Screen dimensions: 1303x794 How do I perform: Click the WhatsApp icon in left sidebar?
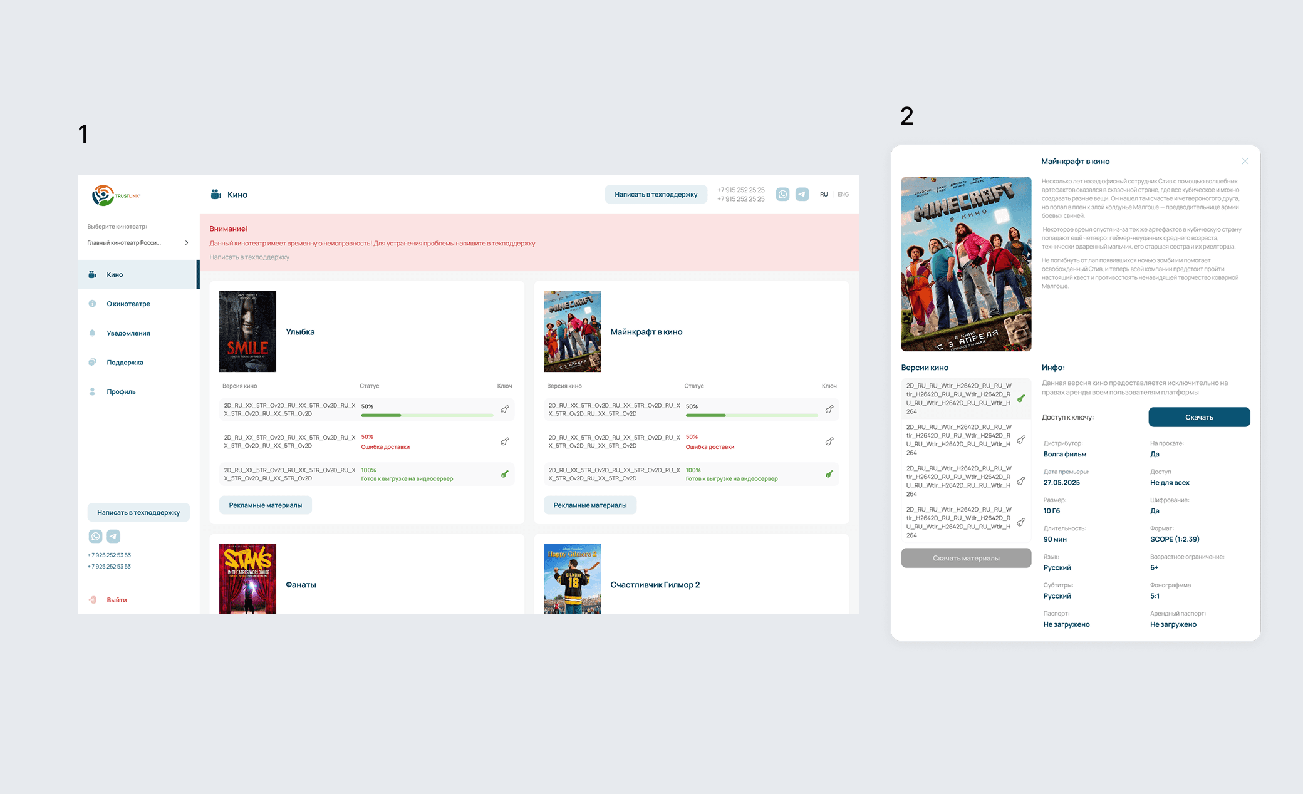tap(95, 536)
